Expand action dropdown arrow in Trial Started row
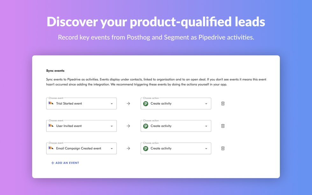This screenshot has height=195, width=312. click(206, 104)
